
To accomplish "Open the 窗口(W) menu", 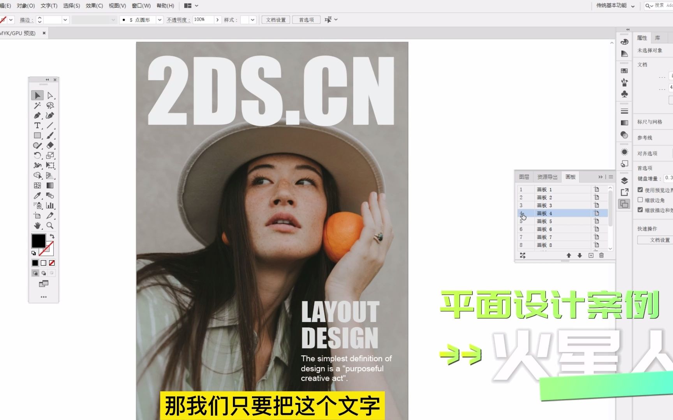I will pyautogui.click(x=141, y=6).
